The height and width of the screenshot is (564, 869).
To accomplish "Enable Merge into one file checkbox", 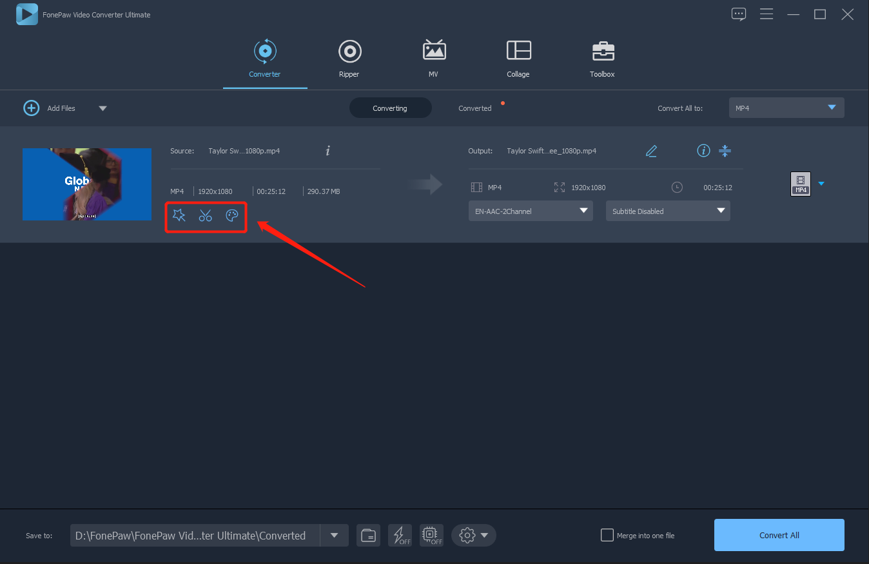I will 607,535.
